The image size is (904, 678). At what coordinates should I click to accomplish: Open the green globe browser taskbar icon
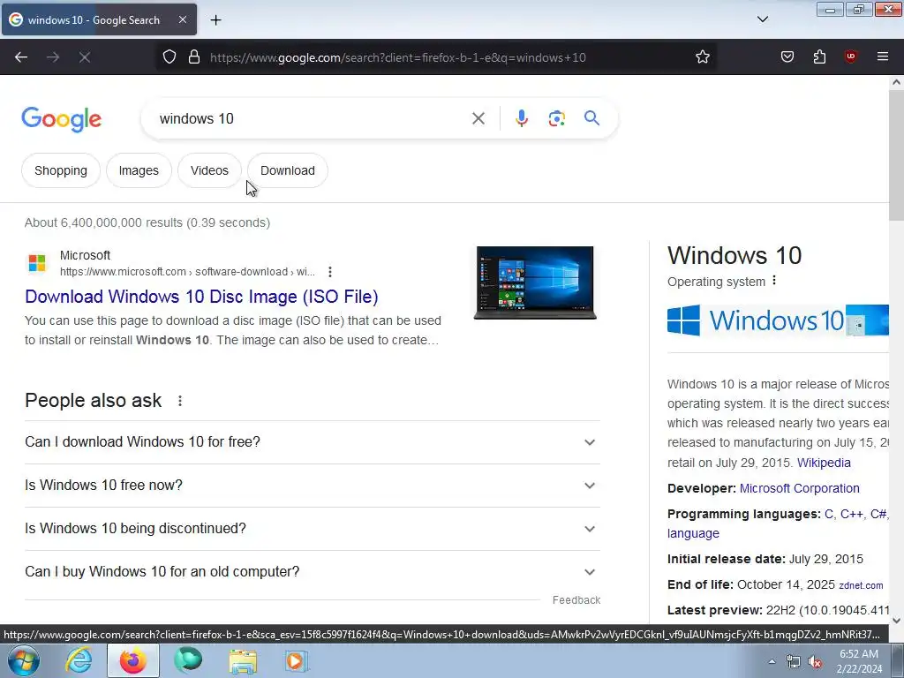pos(188,660)
